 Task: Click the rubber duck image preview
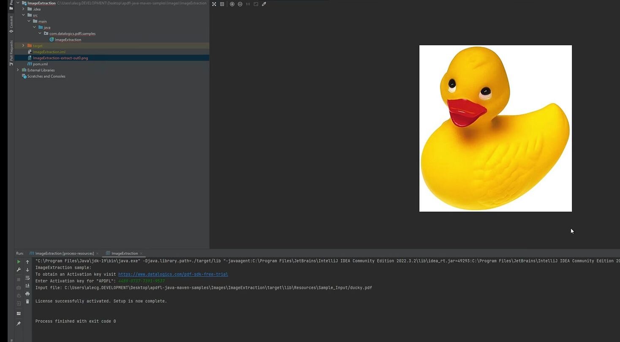coord(495,128)
